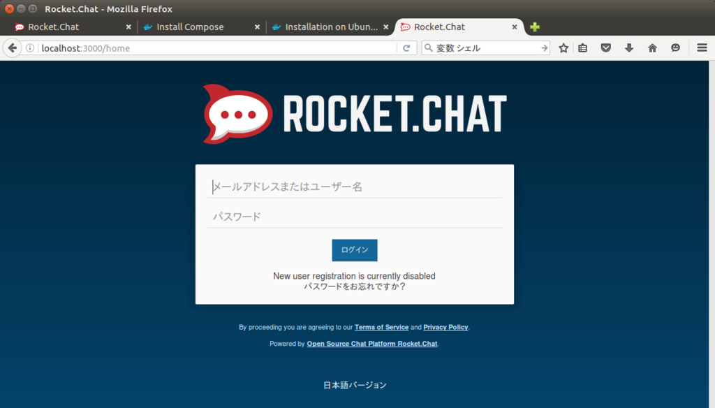Save page to Pocket icon
The height and width of the screenshot is (408, 715).
tap(606, 48)
